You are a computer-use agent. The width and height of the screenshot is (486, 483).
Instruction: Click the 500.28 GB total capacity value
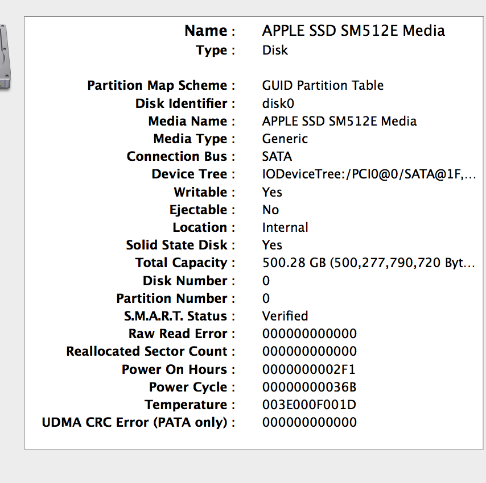(x=368, y=263)
